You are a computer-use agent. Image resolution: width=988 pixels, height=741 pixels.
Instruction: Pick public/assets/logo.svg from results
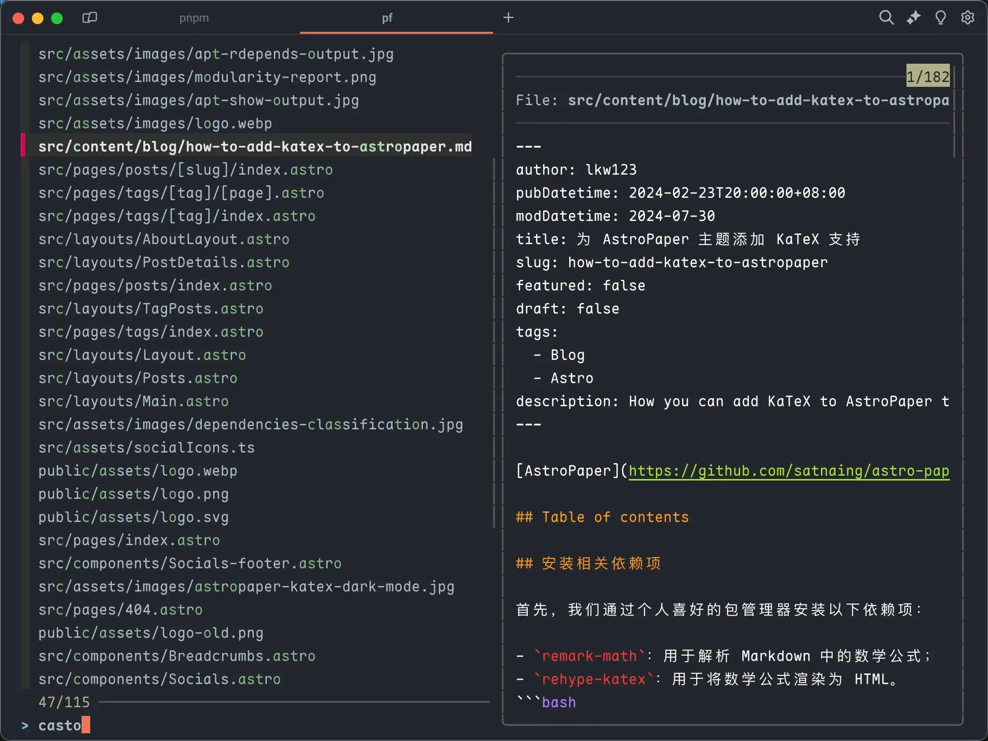click(x=133, y=517)
